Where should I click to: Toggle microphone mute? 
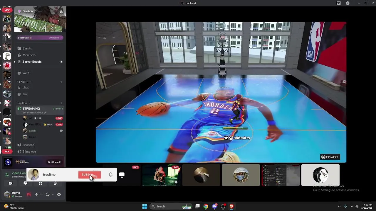pyautogui.click(x=37, y=194)
